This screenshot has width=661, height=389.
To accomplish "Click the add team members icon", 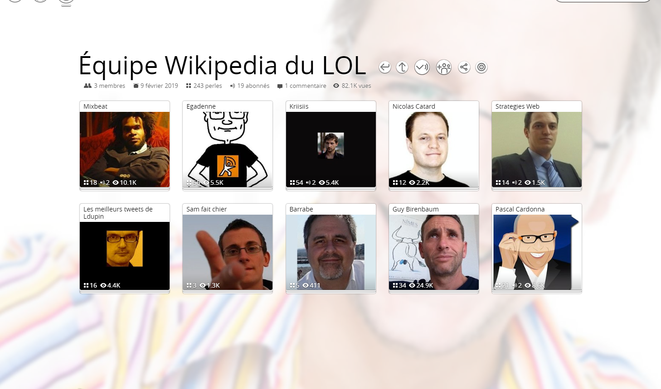I will (443, 67).
